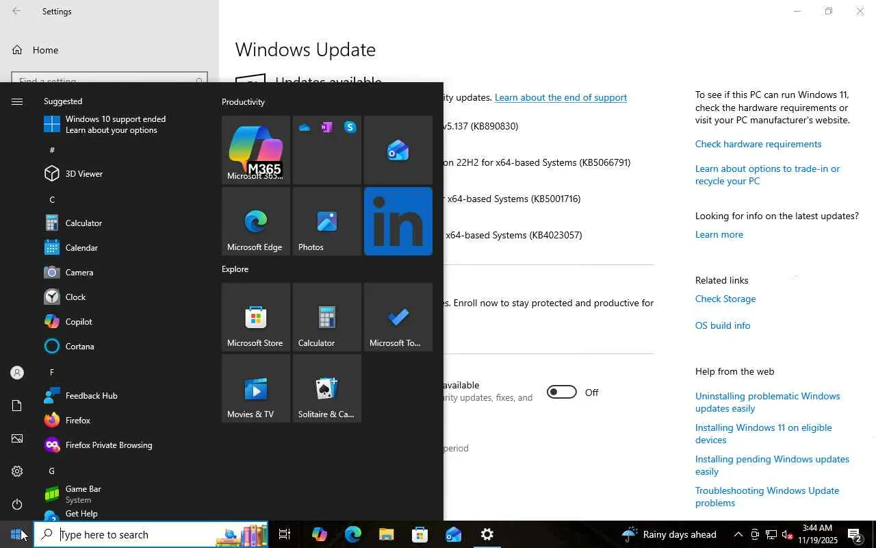The image size is (876, 548).
Task: Open the Windows 10 support ended suggestion
Action: pos(123,124)
